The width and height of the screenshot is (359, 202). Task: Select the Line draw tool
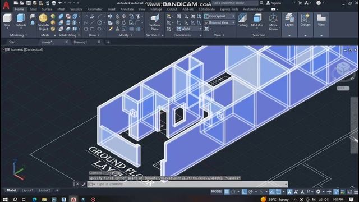pyautogui.click(x=92, y=22)
